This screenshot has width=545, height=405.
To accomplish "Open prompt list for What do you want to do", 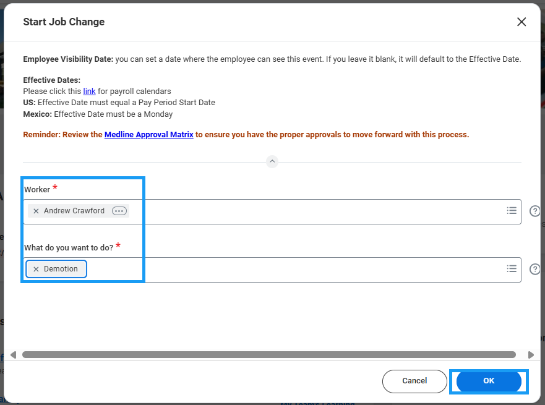I will click(x=512, y=269).
